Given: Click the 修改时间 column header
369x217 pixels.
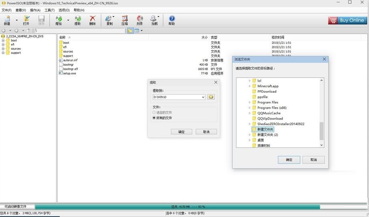Looking at the screenshot, I should pyautogui.click(x=278, y=37).
